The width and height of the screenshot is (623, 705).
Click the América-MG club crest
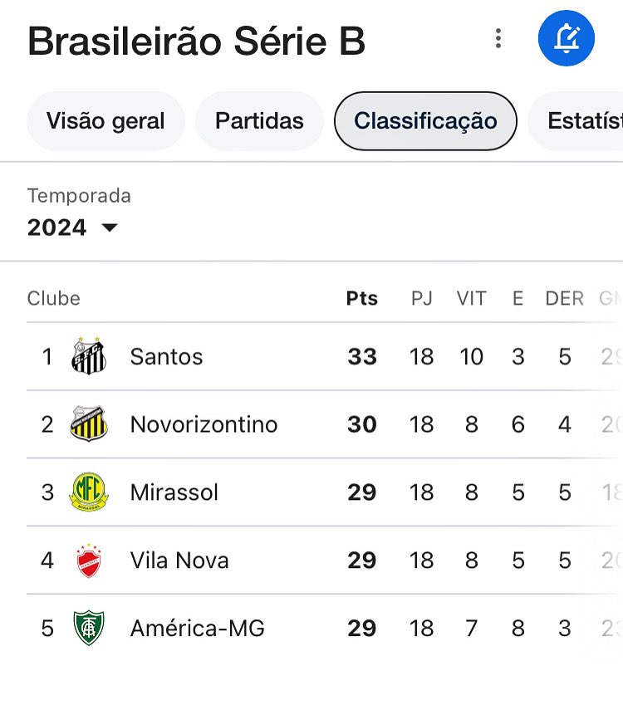(x=89, y=628)
